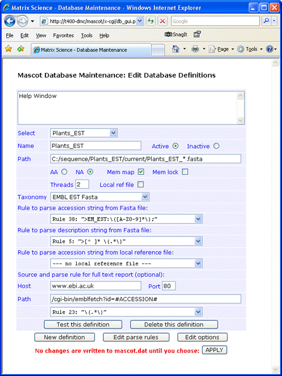Select the Matrix Science Database Maintenance tab
The height and width of the screenshot is (376, 282).
point(91,50)
